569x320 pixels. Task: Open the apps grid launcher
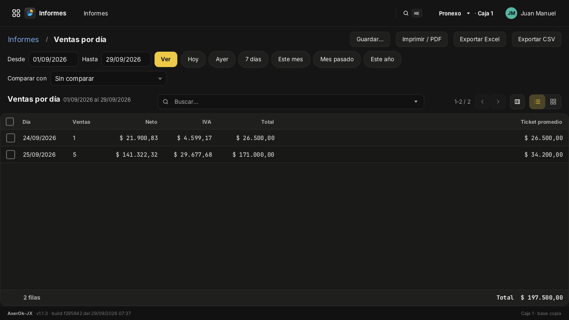(16, 13)
